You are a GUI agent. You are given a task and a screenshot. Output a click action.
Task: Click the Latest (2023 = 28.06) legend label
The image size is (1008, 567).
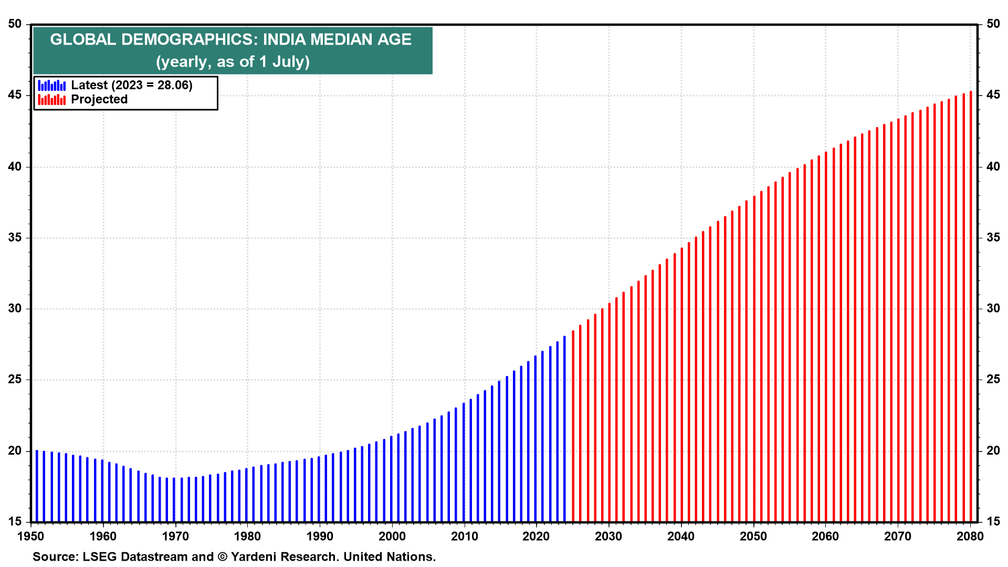131,85
